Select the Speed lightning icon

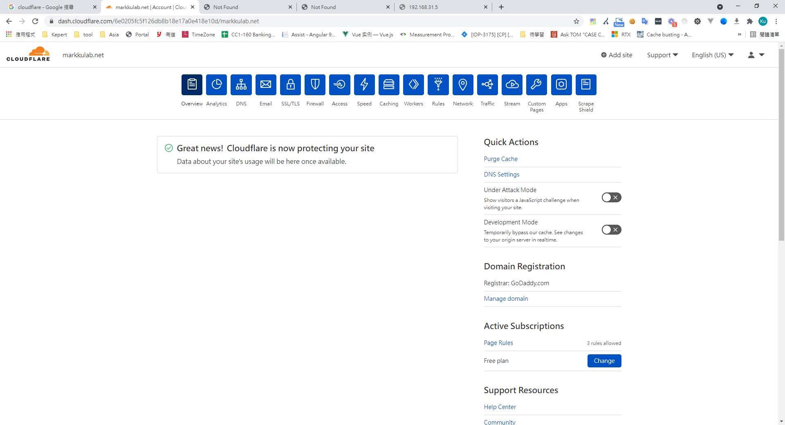364,85
